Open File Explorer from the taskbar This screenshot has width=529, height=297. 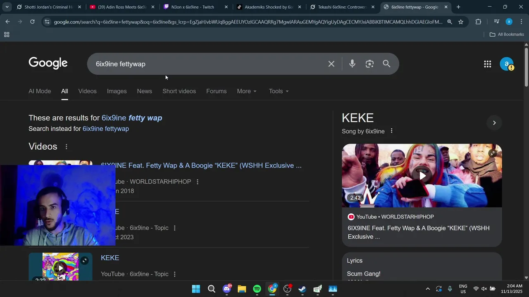242,289
